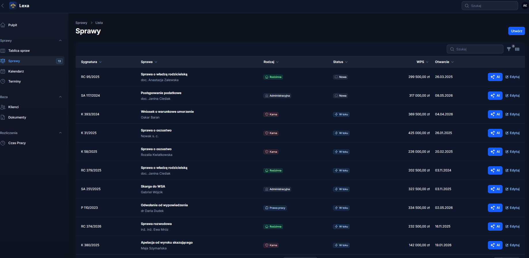The height and width of the screenshot is (258, 529).
Task: Edit case SA 251/2025 via Edytuj
Action: pyautogui.click(x=513, y=189)
